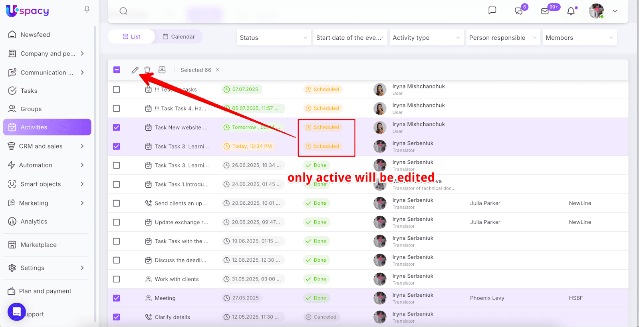This screenshot has height=327, width=639.
Task: Click the export download icon in toolbar
Action: coord(162,70)
